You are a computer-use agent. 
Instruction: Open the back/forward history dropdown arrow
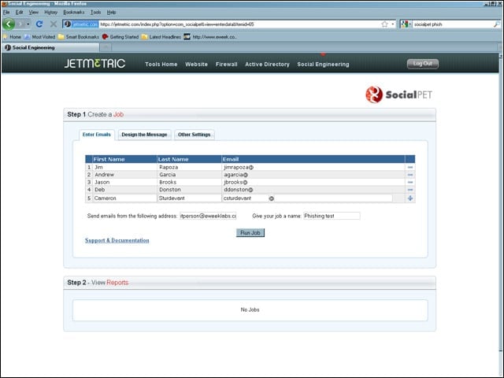click(28, 24)
